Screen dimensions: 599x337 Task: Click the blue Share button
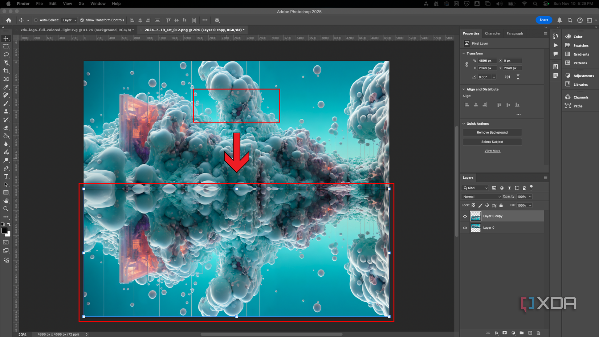pos(544,20)
